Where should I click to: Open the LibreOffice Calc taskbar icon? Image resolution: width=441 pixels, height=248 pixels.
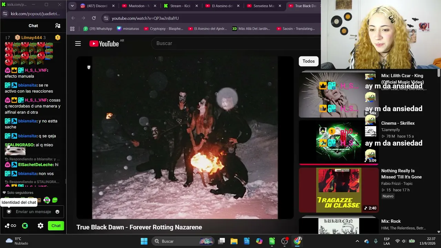(272, 241)
